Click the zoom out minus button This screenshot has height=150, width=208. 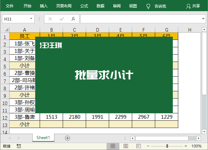point(148,146)
